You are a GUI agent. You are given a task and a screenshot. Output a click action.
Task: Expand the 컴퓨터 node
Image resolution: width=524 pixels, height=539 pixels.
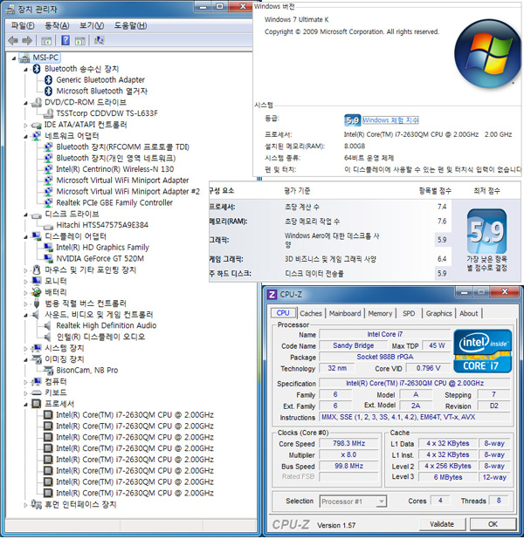(x=25, y=382)
